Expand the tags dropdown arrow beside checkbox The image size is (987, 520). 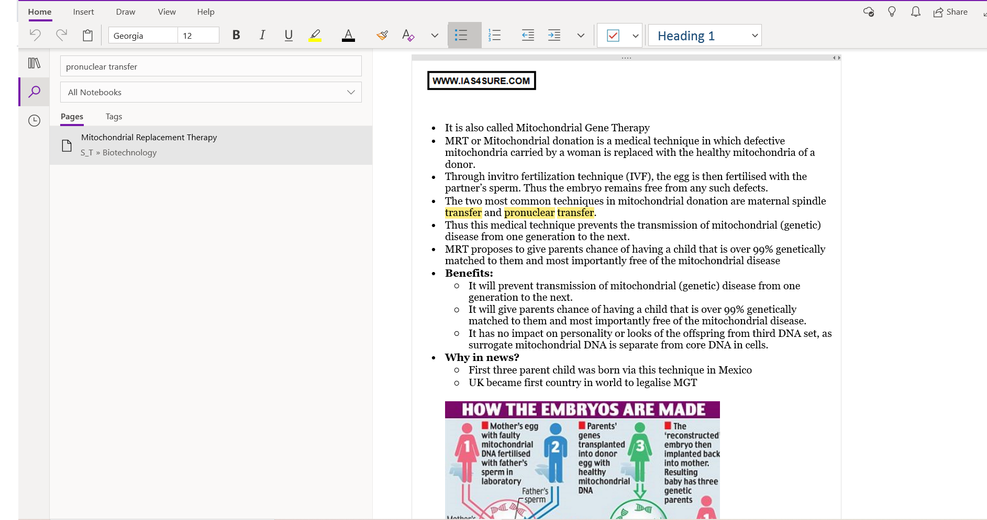635,36
